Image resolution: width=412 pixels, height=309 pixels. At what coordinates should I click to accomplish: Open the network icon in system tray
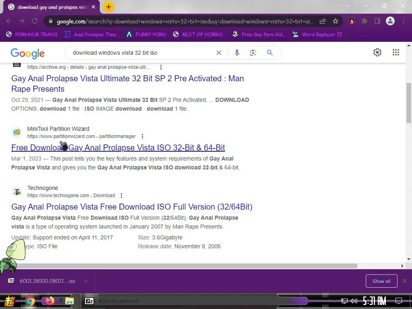pyautogui.click(x=344, y=301)
